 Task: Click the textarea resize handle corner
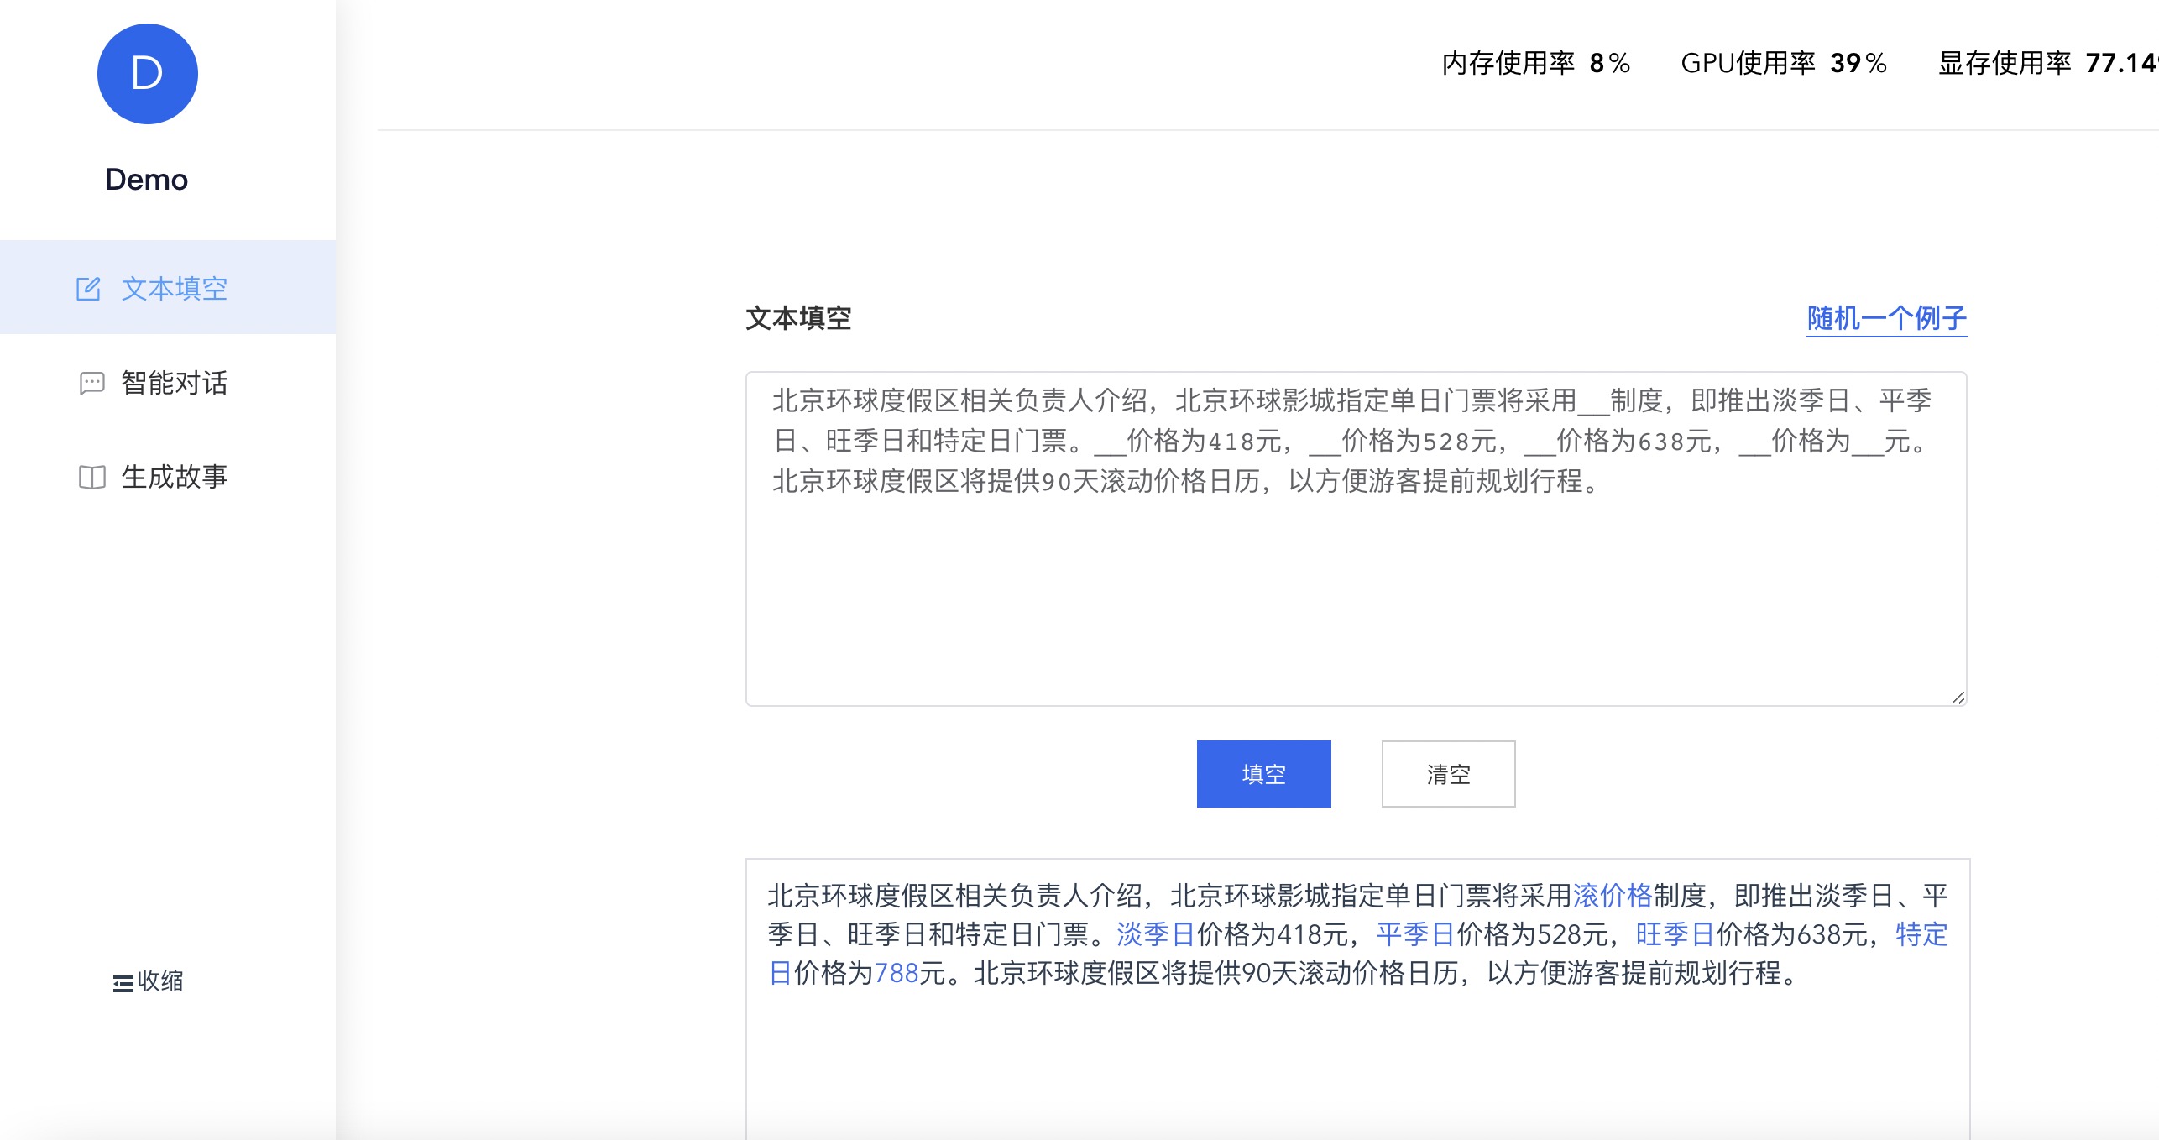coord(1958,698)
